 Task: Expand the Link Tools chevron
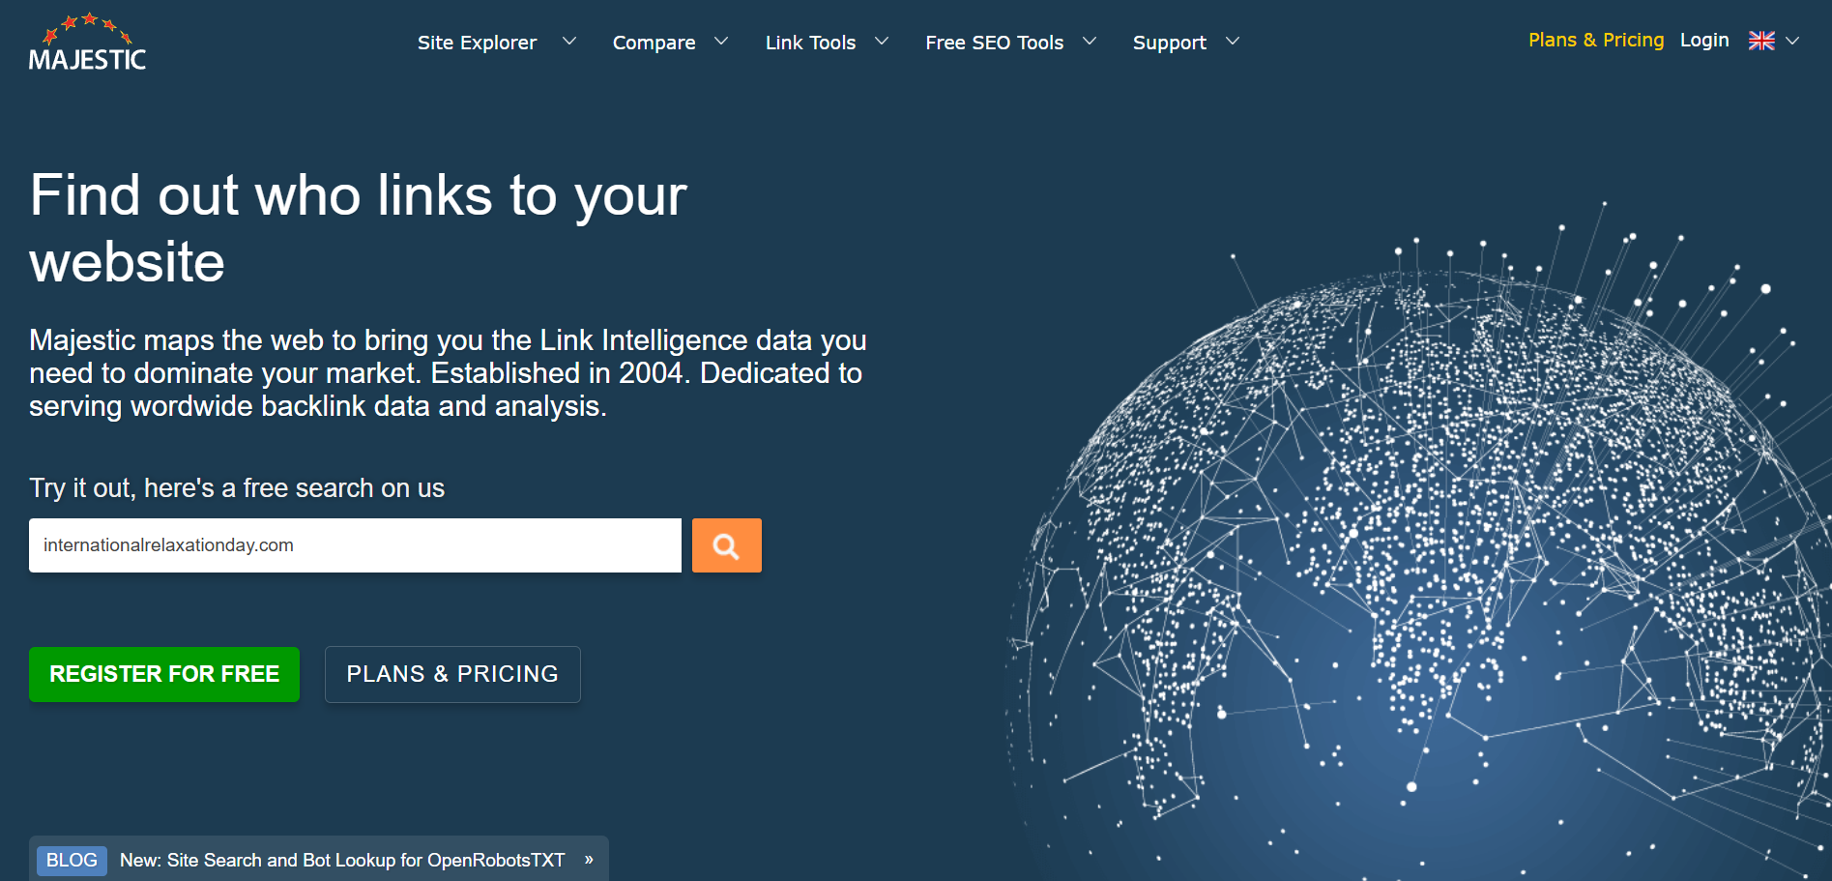882,41
